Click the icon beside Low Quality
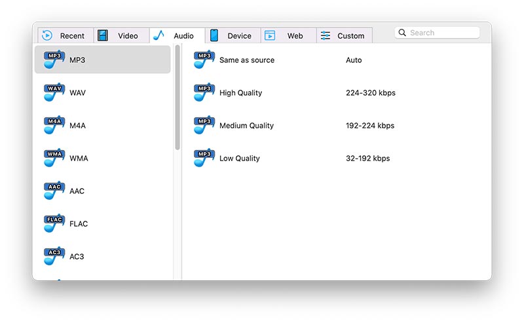This screenshot has width=524, height=323. (x=204, y=158)
